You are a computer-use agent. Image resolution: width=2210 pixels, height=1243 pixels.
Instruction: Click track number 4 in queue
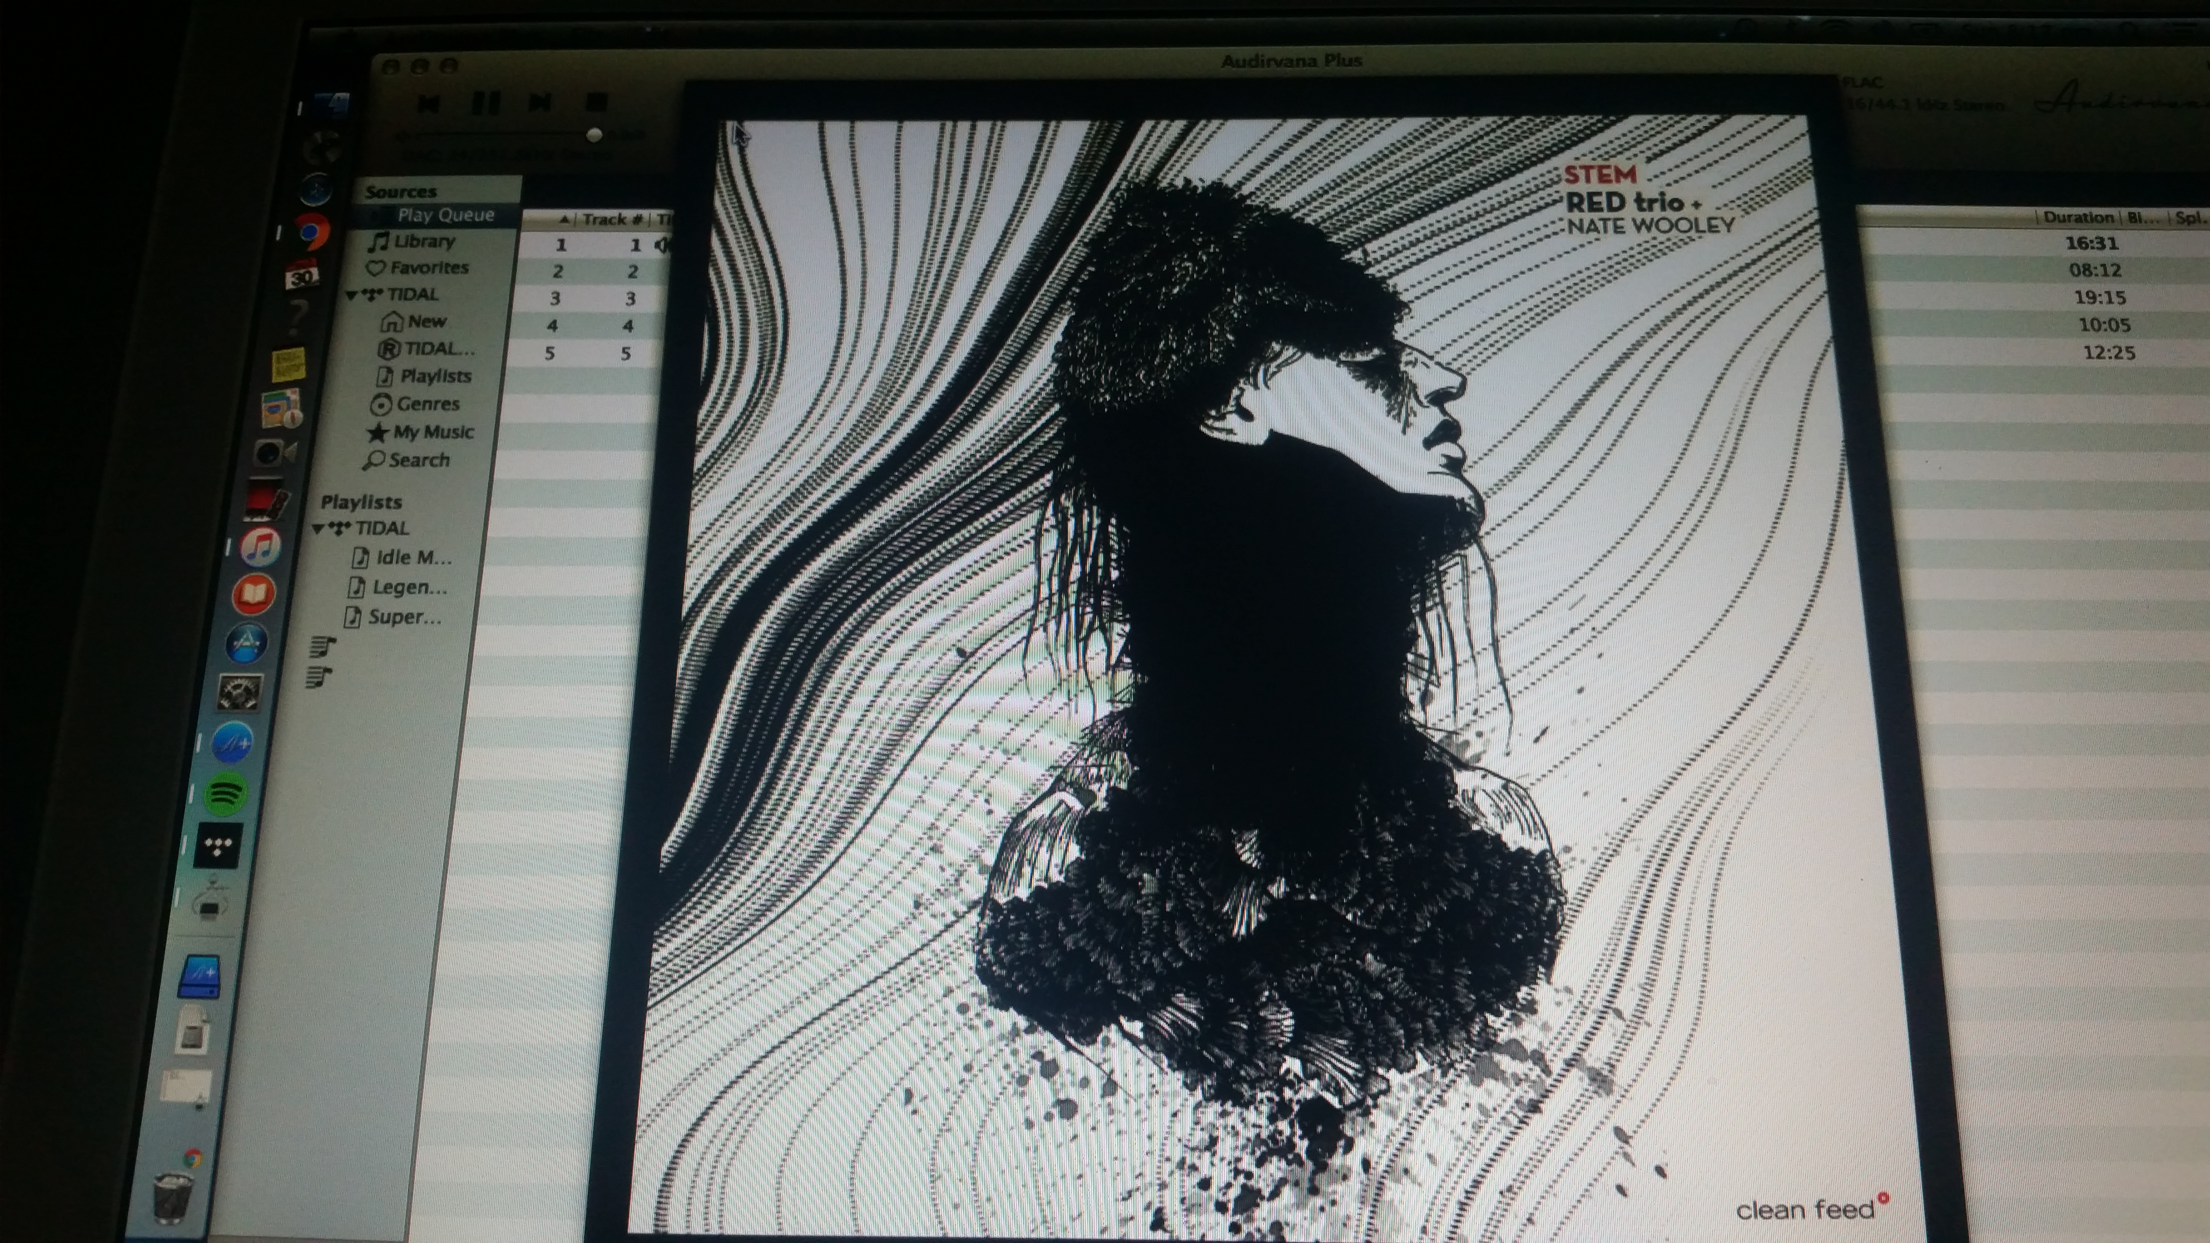coord(628,327)
